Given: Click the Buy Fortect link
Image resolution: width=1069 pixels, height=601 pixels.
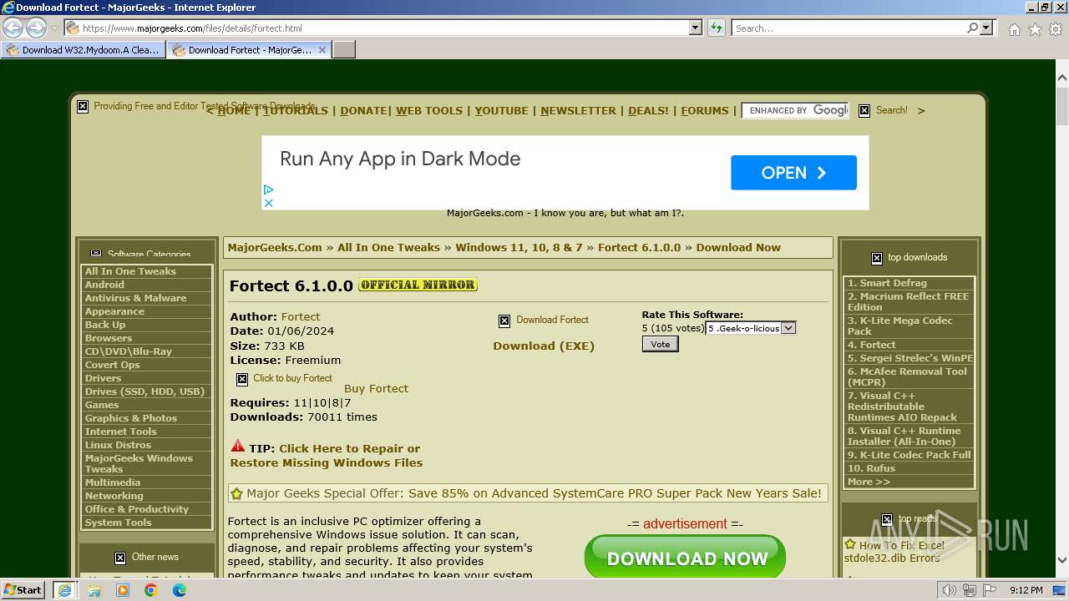Looking at the screenshot, I should (x=376, y=388).
